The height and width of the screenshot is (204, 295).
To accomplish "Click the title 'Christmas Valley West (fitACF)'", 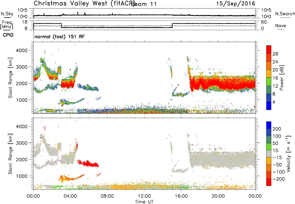I will pos(84,3).
